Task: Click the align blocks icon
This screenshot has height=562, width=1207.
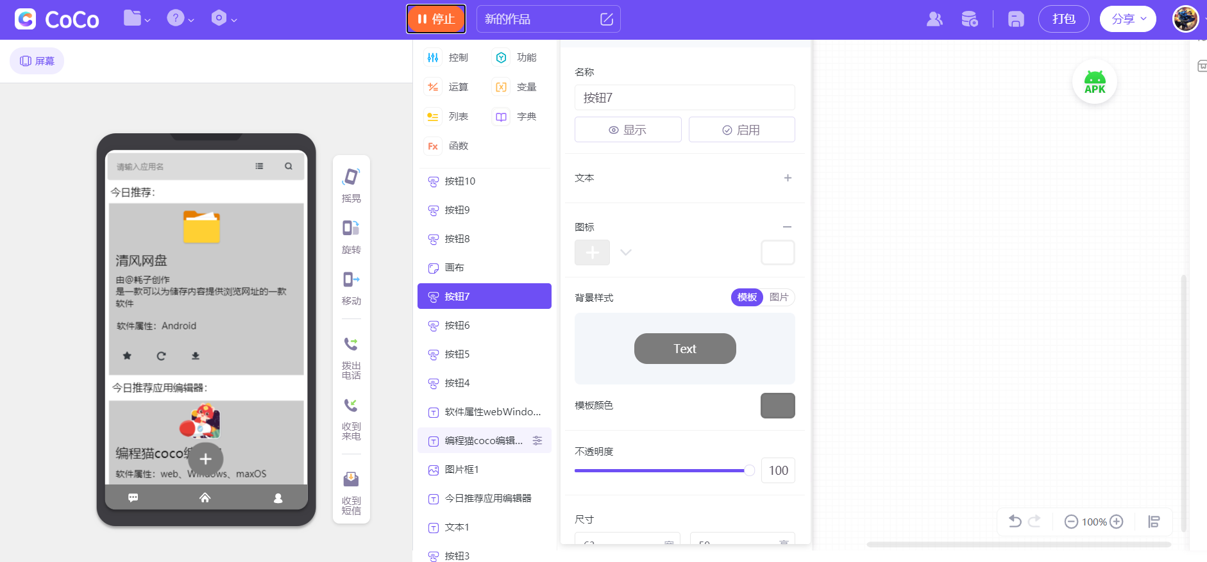Action: 1154,522
